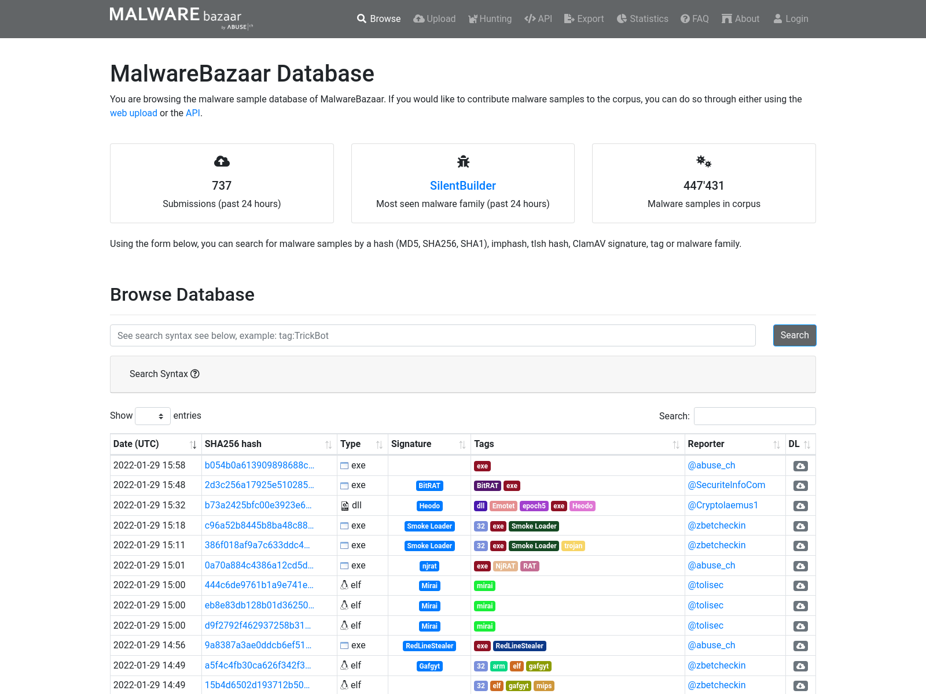Open Browse in the navigation bar
The height and width of the screenshot is (694, 926).
point(379,19)
